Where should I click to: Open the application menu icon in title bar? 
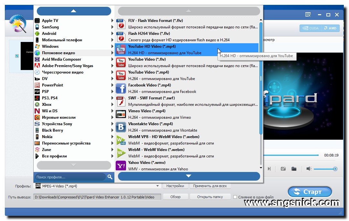(308, 15)
